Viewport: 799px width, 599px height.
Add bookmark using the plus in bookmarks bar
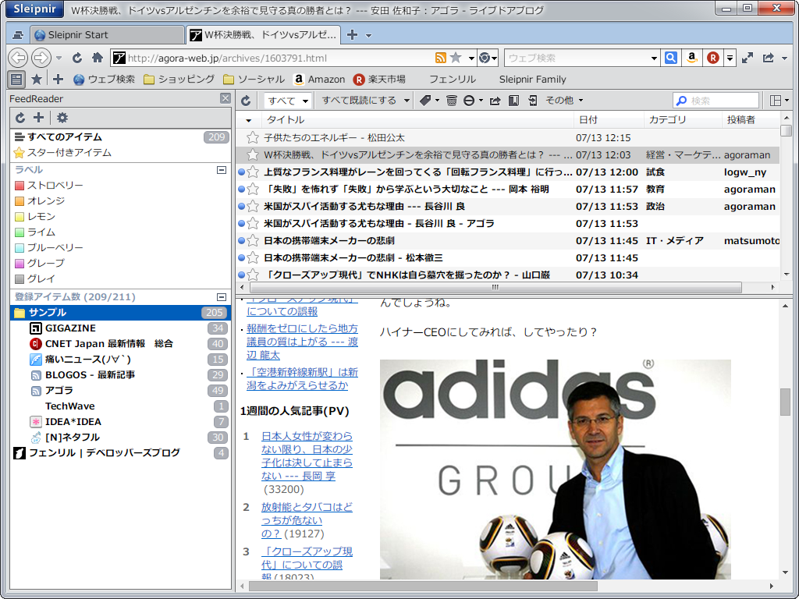click(58, 79)
